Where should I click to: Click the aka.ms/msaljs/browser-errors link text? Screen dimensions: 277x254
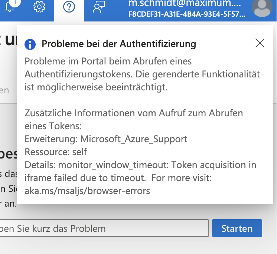(87, 191)
